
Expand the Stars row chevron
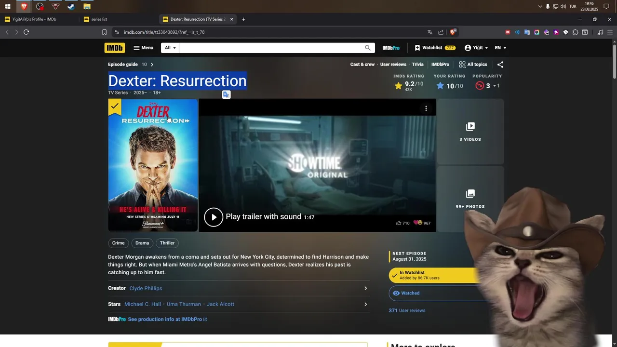coord(365,304)
